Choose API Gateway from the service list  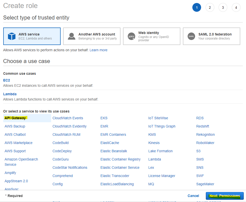pos(15,118)
